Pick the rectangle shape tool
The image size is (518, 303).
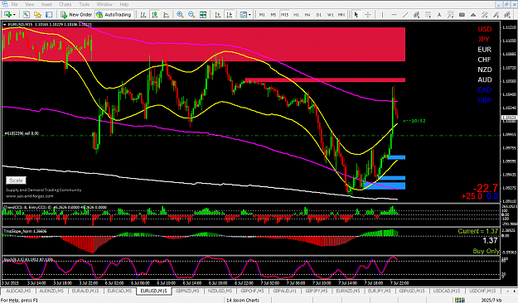pos(462,15)
